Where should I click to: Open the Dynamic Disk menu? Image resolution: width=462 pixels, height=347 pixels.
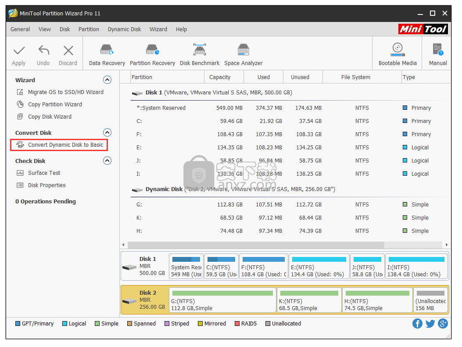point(124,29)
